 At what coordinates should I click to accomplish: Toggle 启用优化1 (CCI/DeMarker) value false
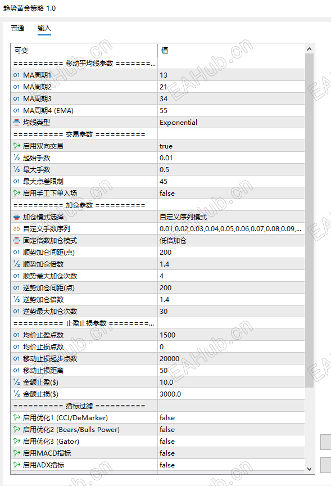tap(231, 418)
